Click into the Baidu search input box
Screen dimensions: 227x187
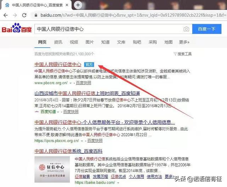point(106,29)
